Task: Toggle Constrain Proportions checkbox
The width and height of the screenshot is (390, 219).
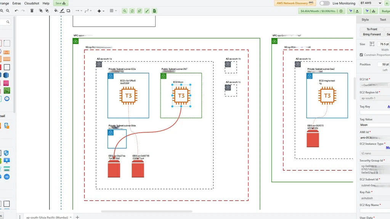Action: 361,55
